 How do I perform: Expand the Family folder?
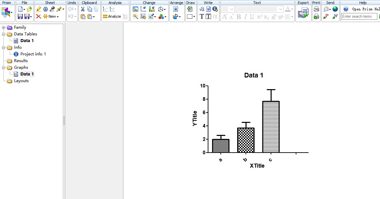point(4,27)
